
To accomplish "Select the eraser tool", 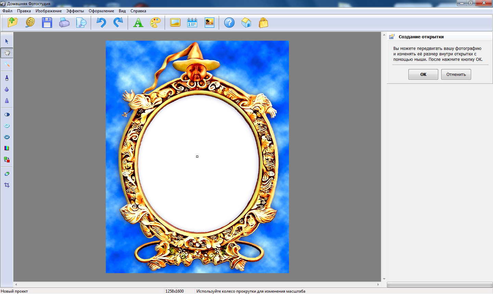I will point(7,174).
